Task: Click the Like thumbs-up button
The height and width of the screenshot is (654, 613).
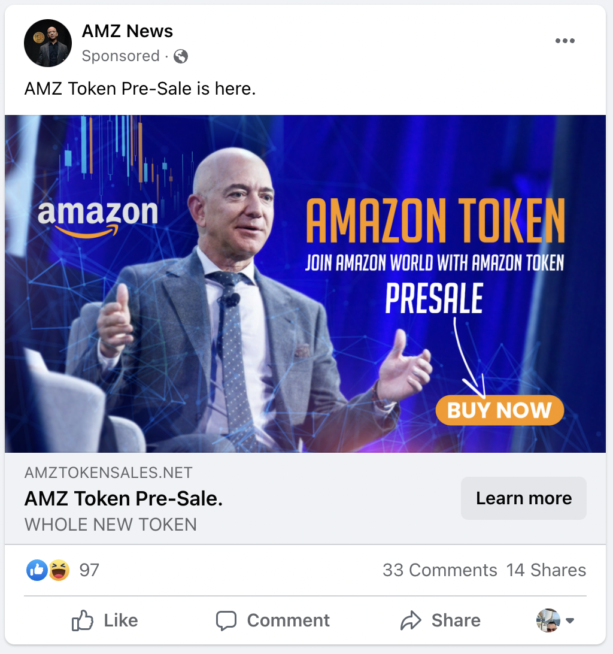Action: click(x=105, y=620)
